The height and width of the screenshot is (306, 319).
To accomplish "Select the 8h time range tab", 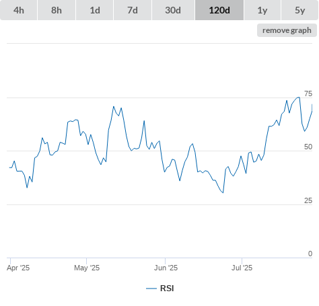I will click(x=57, y=10).
